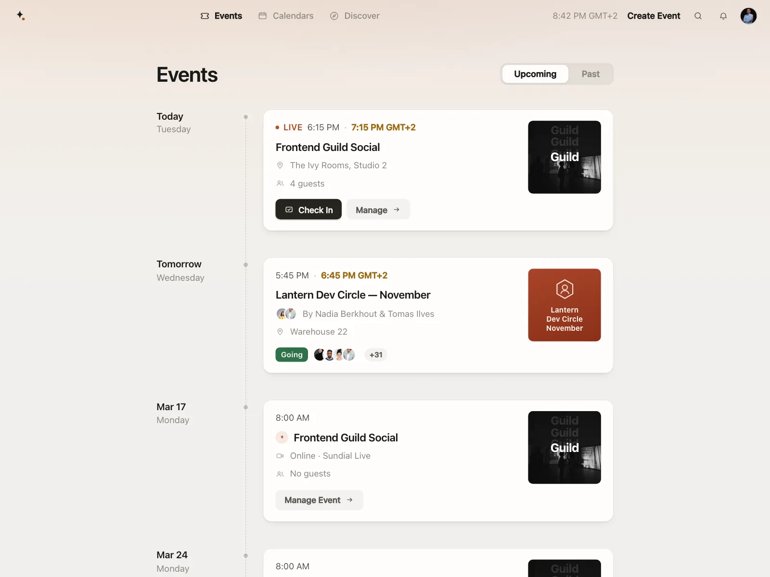The height and width of the screenshot is (577, 770).
Task: Open today's Frontend Guild Social title
Action: point(328,148)
